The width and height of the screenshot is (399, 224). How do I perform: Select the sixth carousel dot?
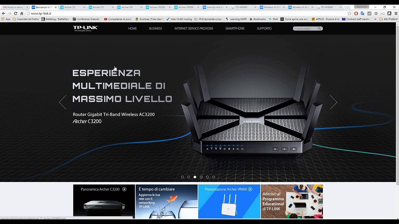click(214, 177)
